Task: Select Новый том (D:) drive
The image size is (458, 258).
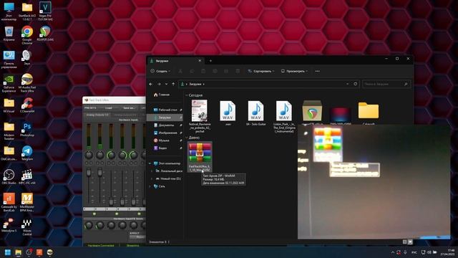Action: click(x=169, y=178)
